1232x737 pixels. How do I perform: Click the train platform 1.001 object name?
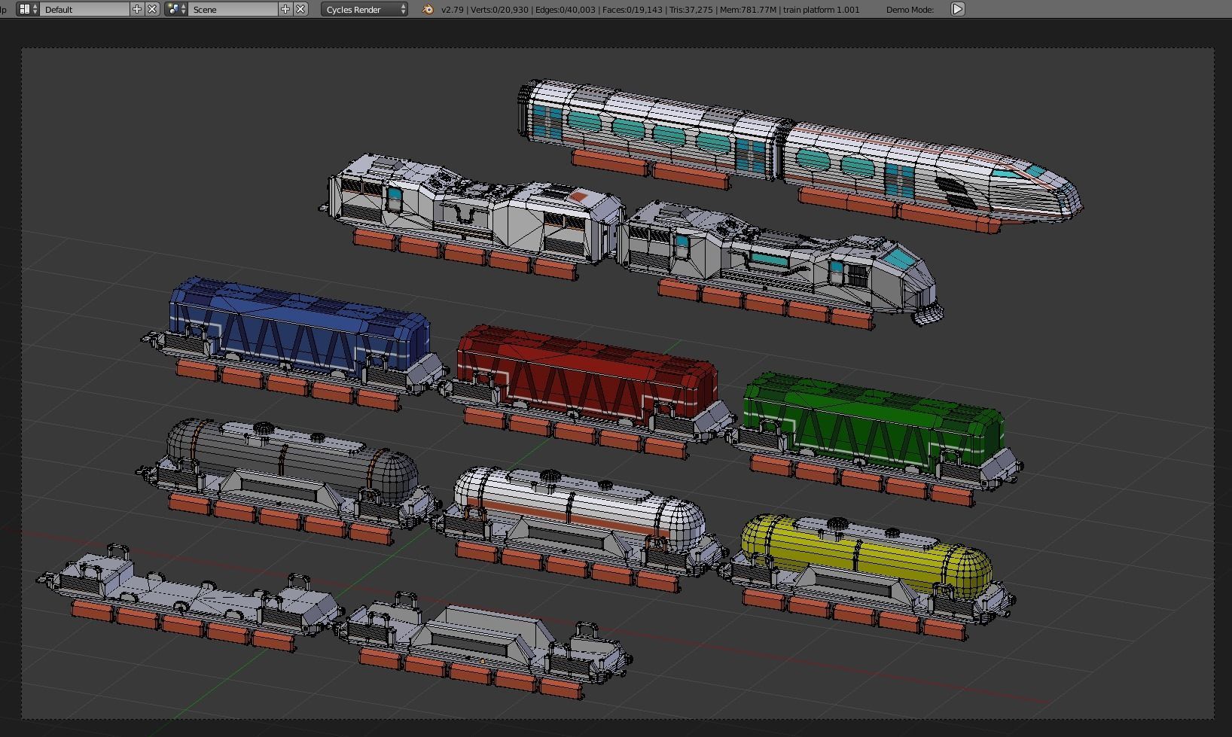click(x=822, y=10)
